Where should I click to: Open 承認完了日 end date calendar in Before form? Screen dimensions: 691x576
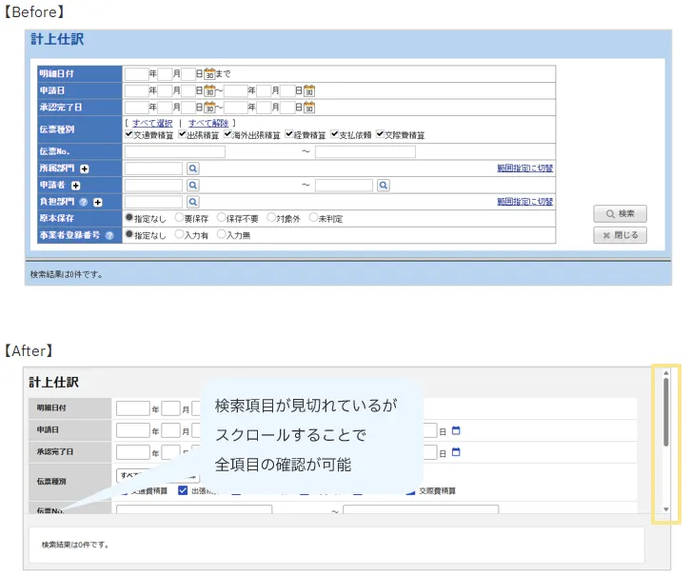click(308, 108)
